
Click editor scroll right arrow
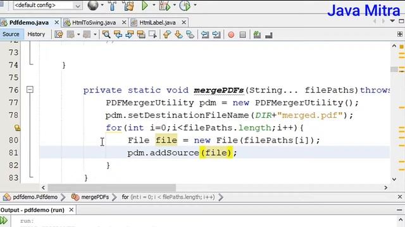click(x=385, y=188)
